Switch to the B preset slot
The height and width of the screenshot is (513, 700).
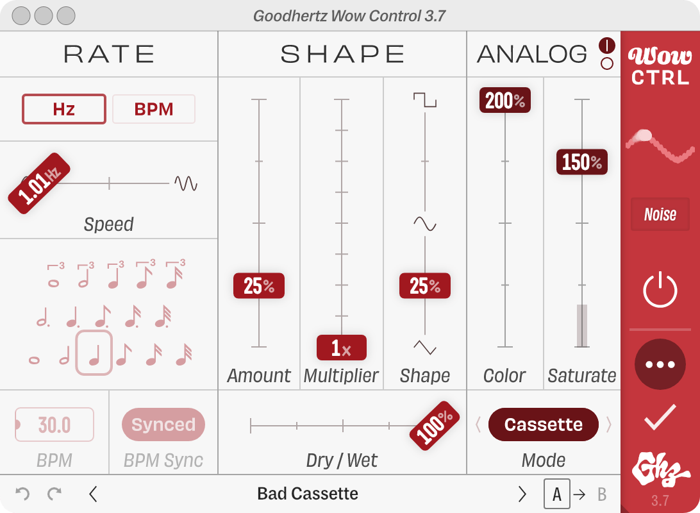pyautogui.click(x=602, y=494)
